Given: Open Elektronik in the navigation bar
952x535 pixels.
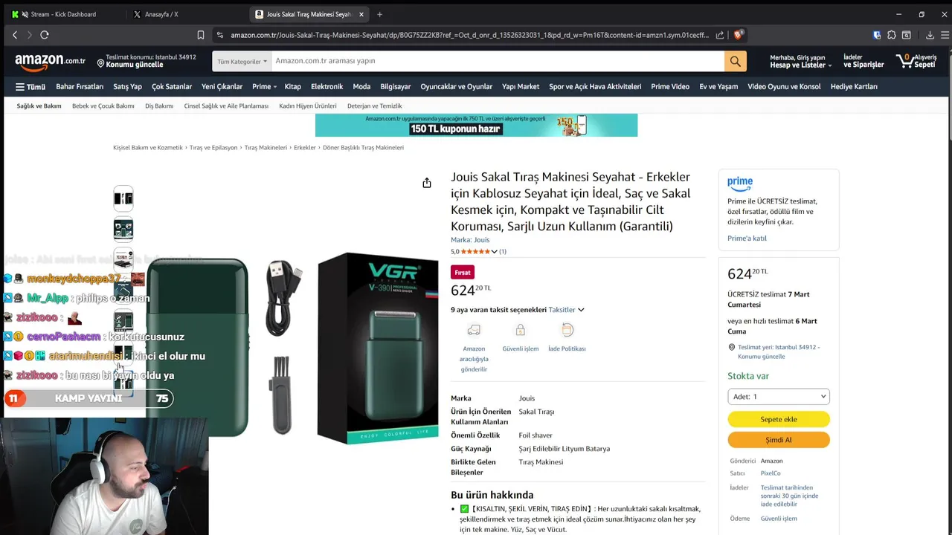Looking at the screenshot, I should [327, 87].
